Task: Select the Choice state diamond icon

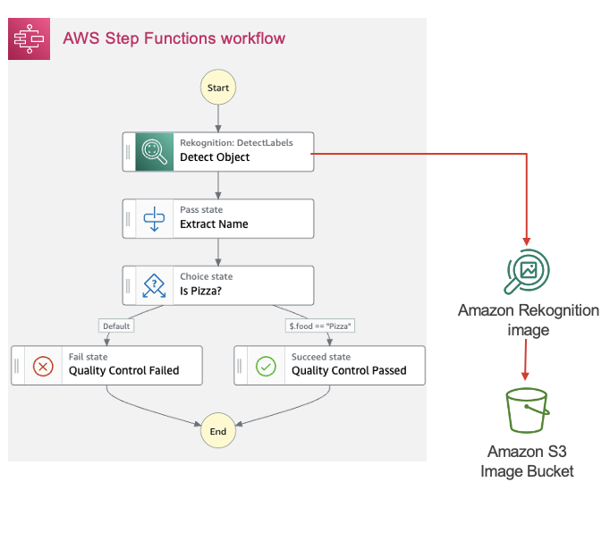Action: (x=155, y=285)
